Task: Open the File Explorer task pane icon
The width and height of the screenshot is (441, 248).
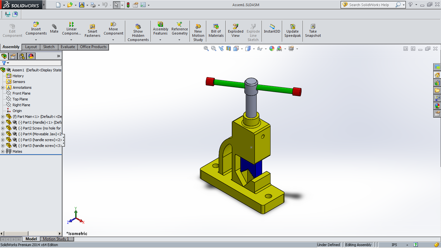Action: pyautogui.click(x=437, y=90)
